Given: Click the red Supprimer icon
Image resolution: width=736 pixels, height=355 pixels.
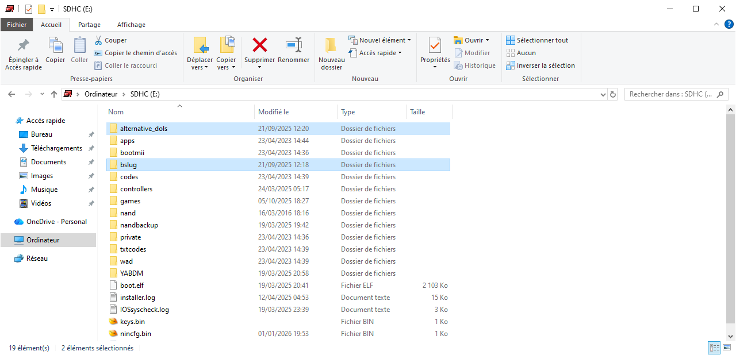Looking at the screenshot, I should [x=260, y=45].
